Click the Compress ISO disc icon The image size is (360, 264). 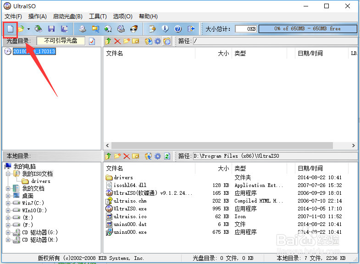108,29
